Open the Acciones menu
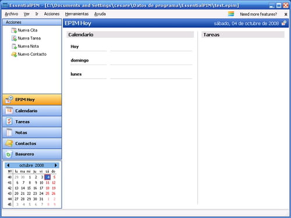Image resolution: width=291 pixels, height=218 pixels. [52, 14]
